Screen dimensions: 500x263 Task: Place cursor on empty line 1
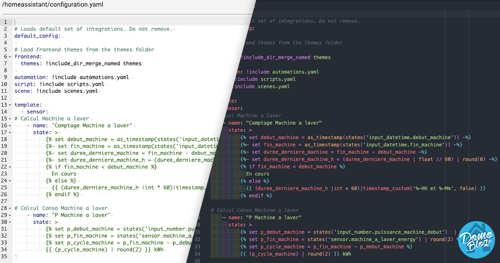(128, 22)
